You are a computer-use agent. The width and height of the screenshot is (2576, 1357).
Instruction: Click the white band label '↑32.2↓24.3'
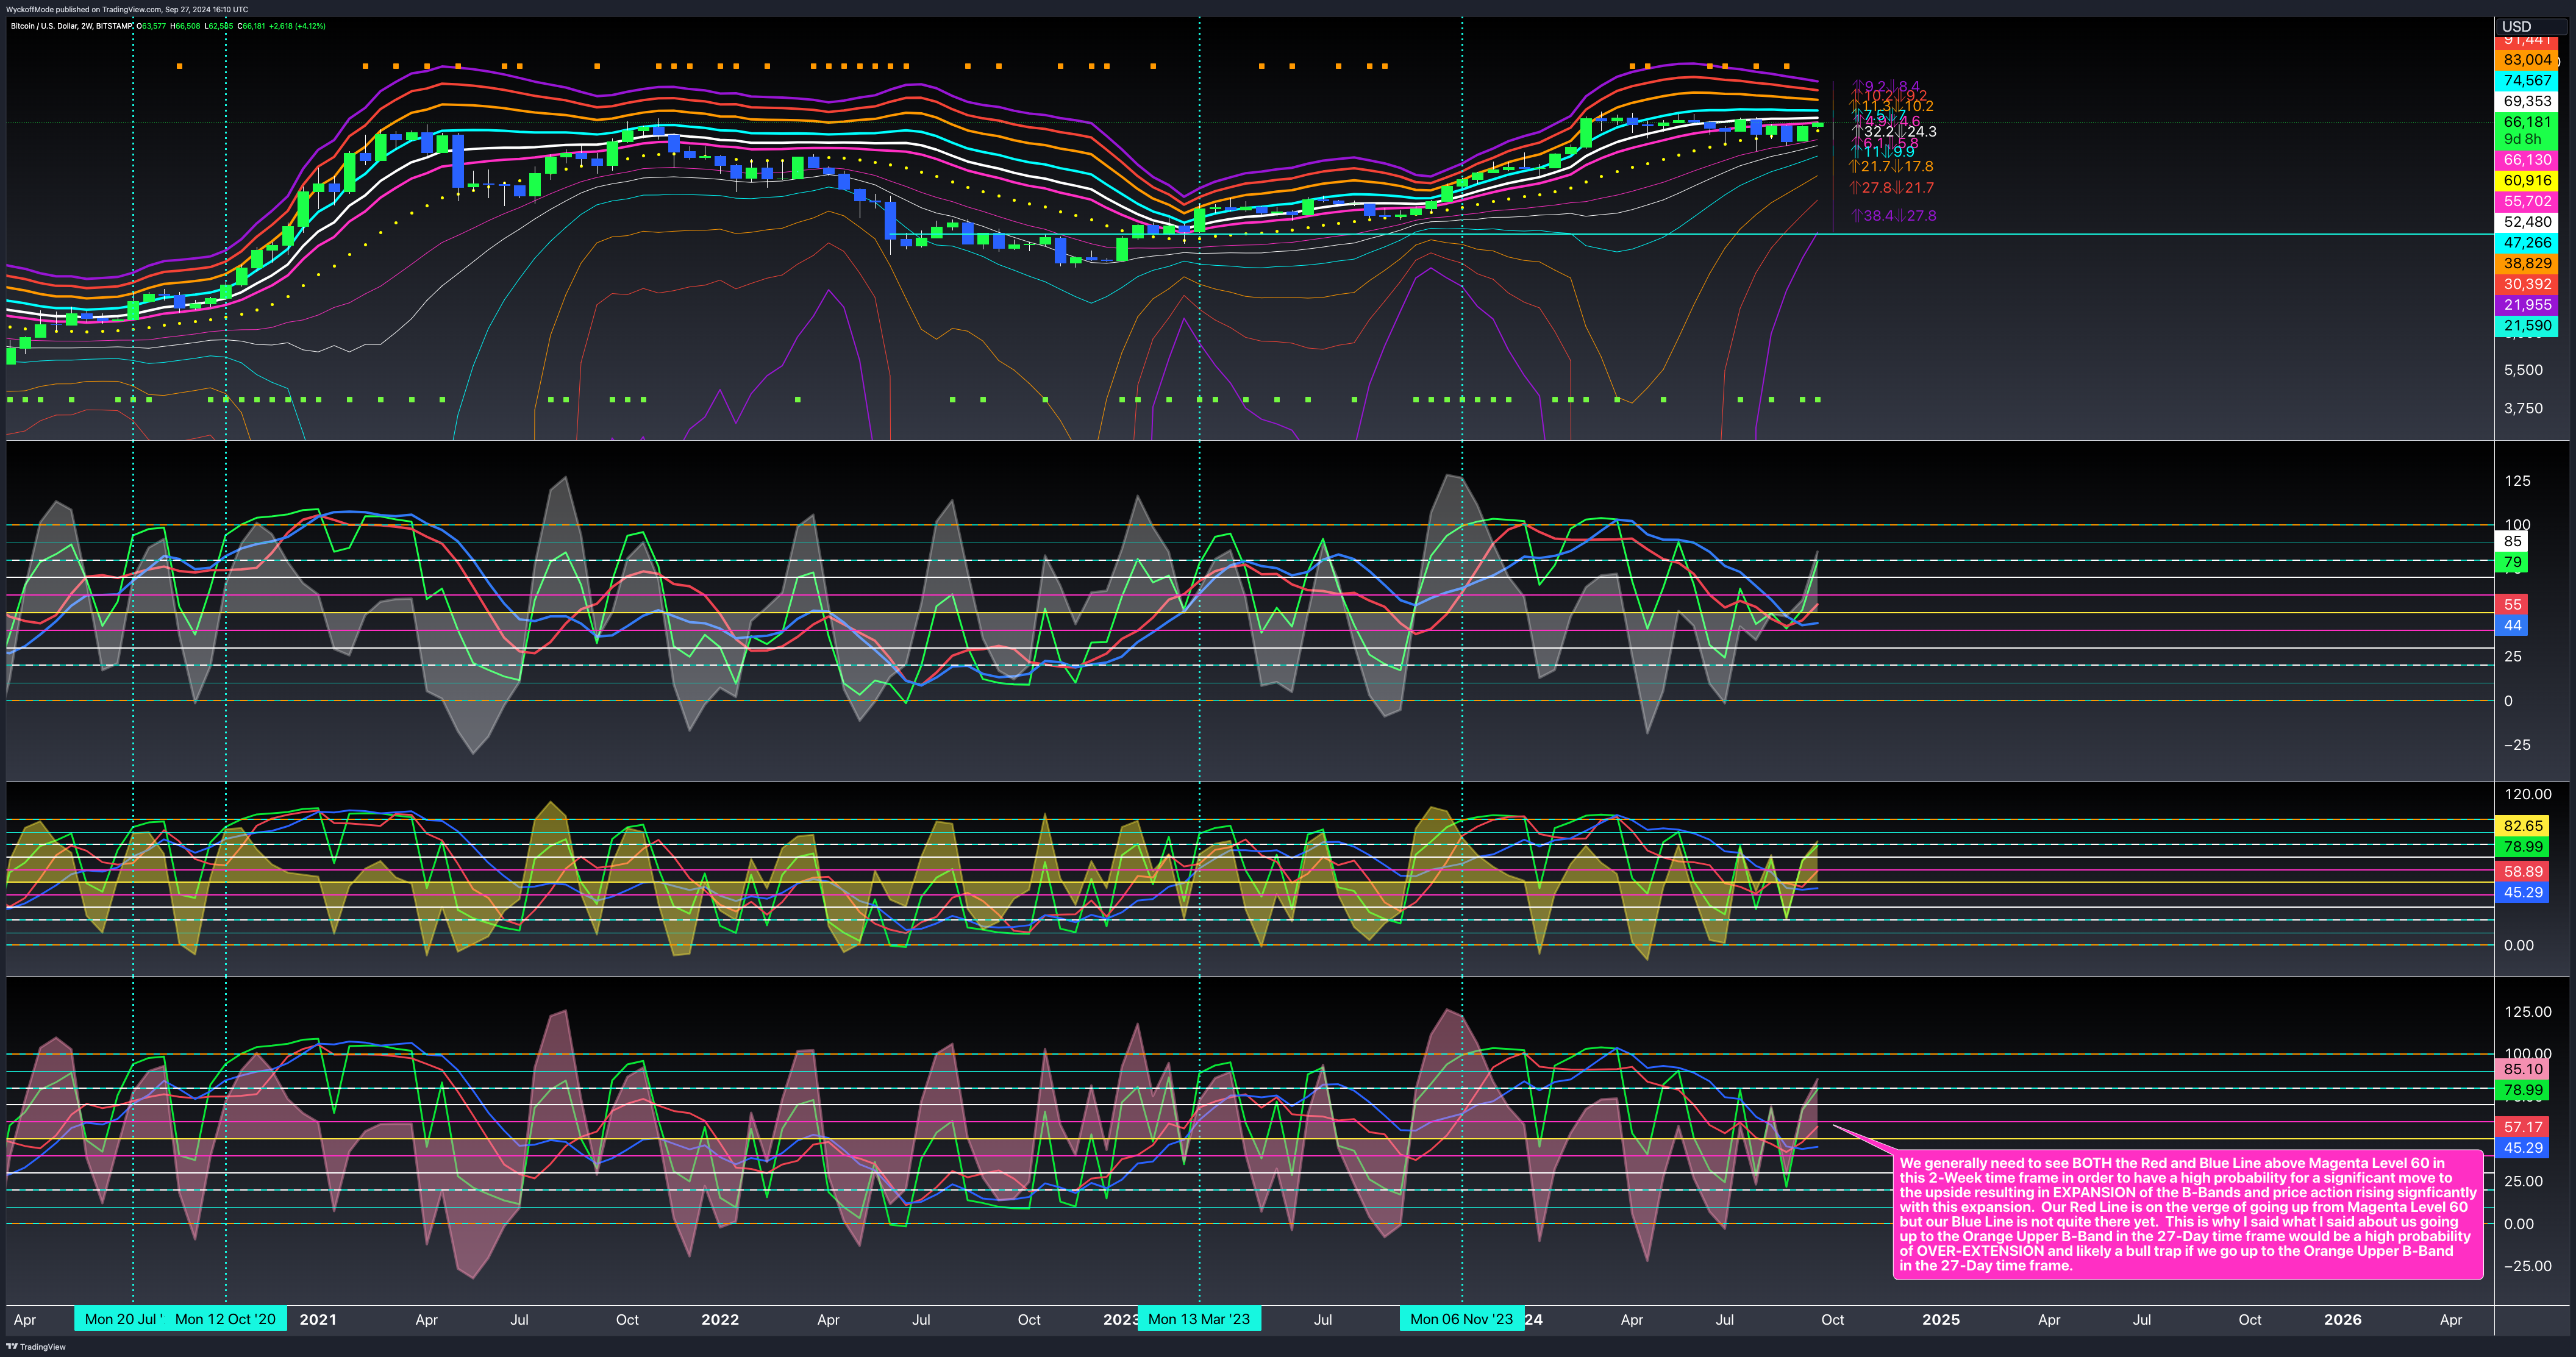tap(1893, 132)
